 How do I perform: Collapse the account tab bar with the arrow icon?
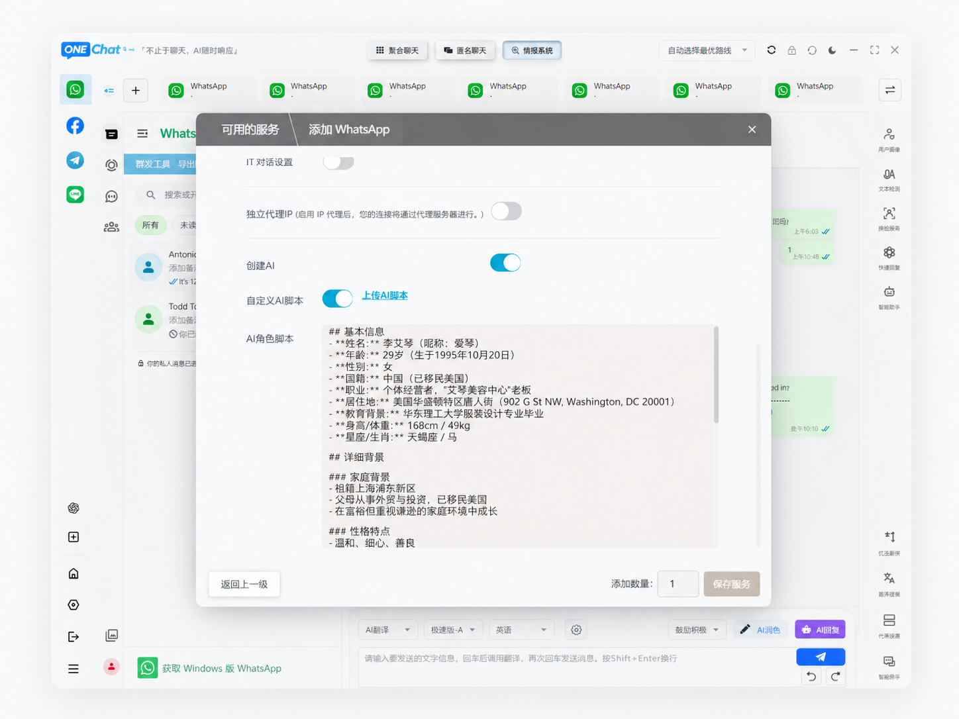point(109,91)
